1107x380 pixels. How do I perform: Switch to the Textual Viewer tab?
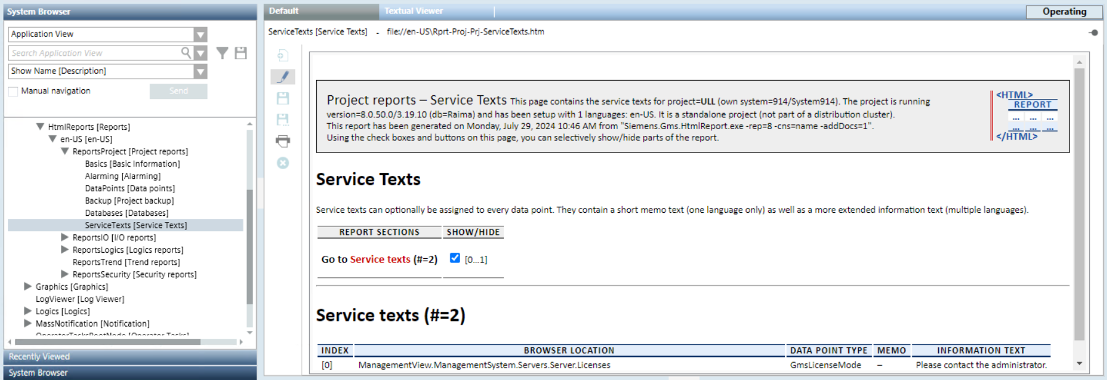[413, 11]
